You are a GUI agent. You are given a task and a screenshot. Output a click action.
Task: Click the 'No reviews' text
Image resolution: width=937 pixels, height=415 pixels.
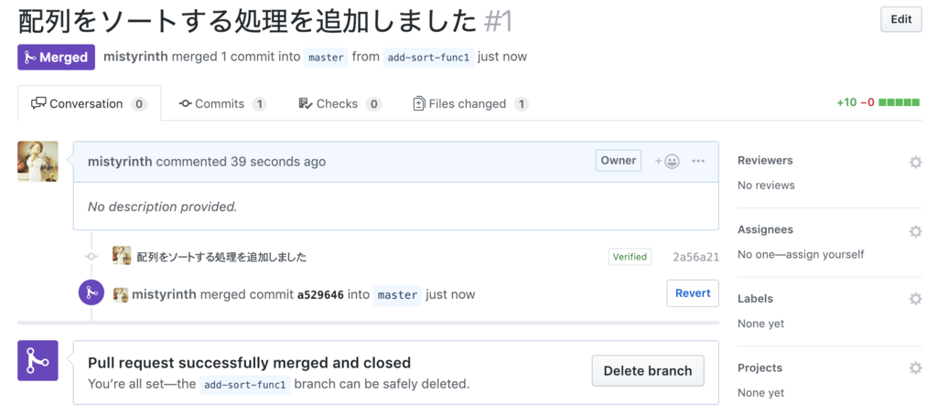tap(766, 186)
